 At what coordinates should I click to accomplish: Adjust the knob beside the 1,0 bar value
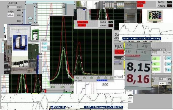click(x=42, y=44)
